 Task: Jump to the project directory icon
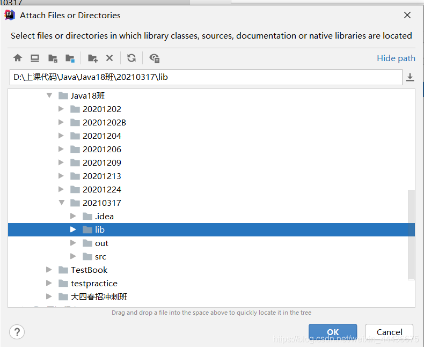53,58
